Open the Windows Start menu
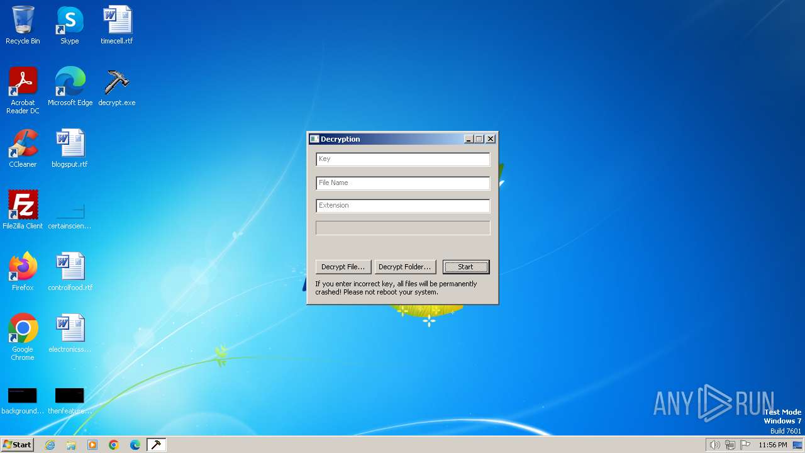 point(17,445)
